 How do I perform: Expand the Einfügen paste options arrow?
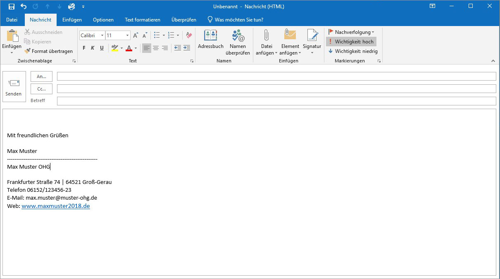(x=12, y=52)
